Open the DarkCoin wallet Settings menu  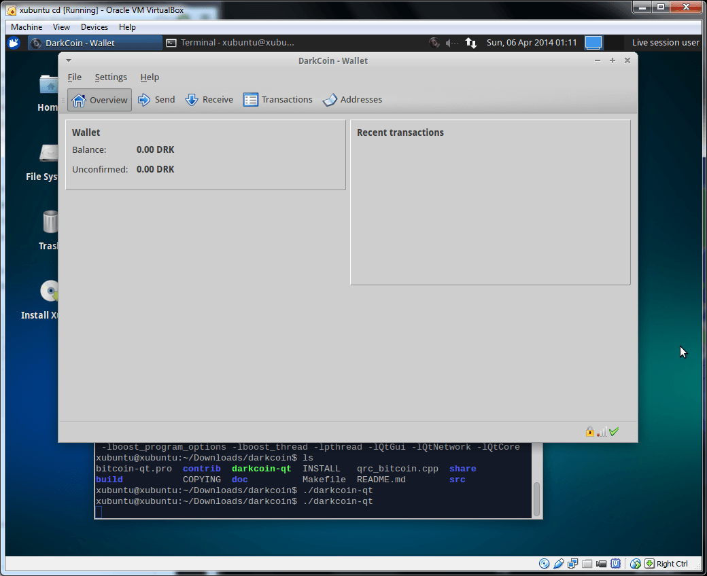coord(111,77)
